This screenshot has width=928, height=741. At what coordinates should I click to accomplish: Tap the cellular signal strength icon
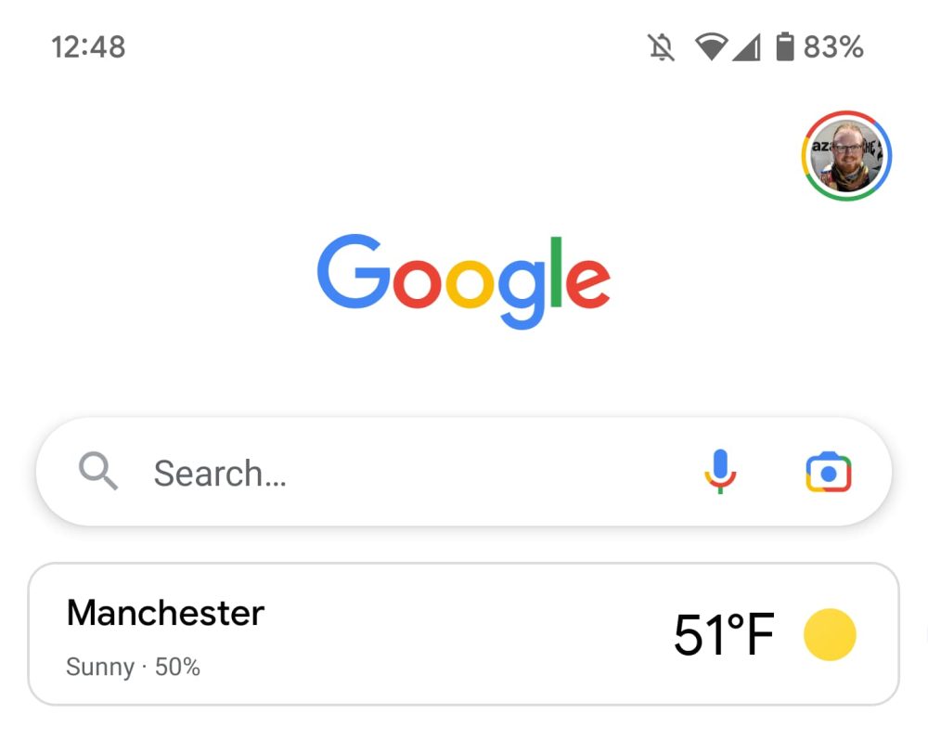[x=745, y=46]
